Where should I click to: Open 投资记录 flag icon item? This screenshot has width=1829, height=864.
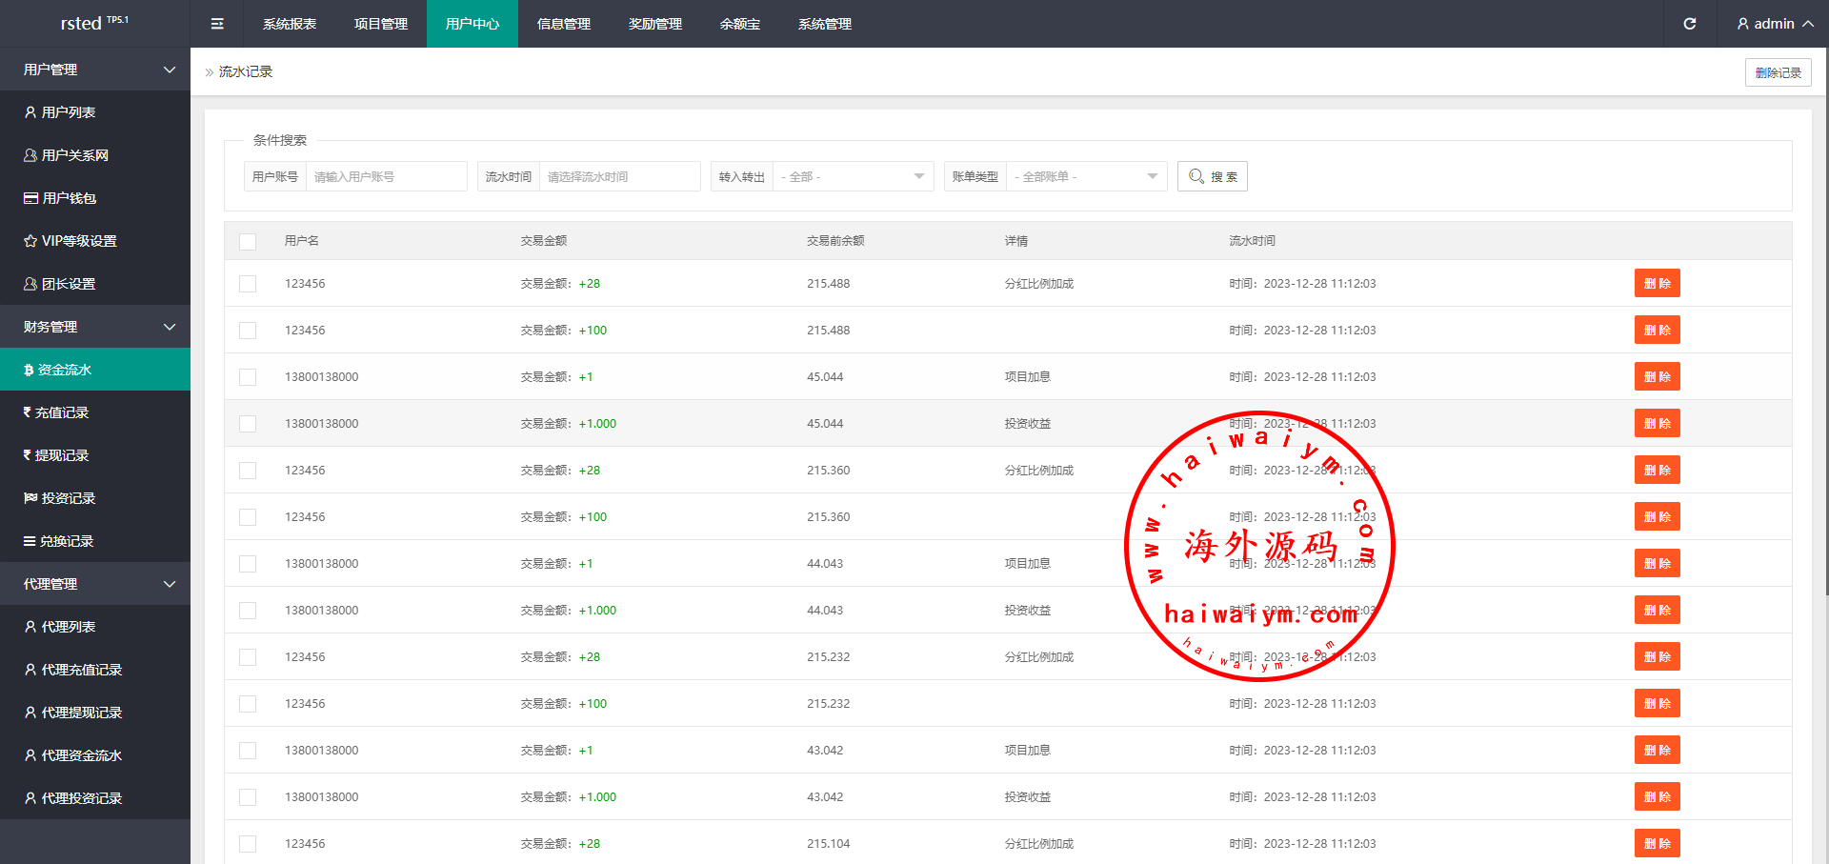pos(59,498)
